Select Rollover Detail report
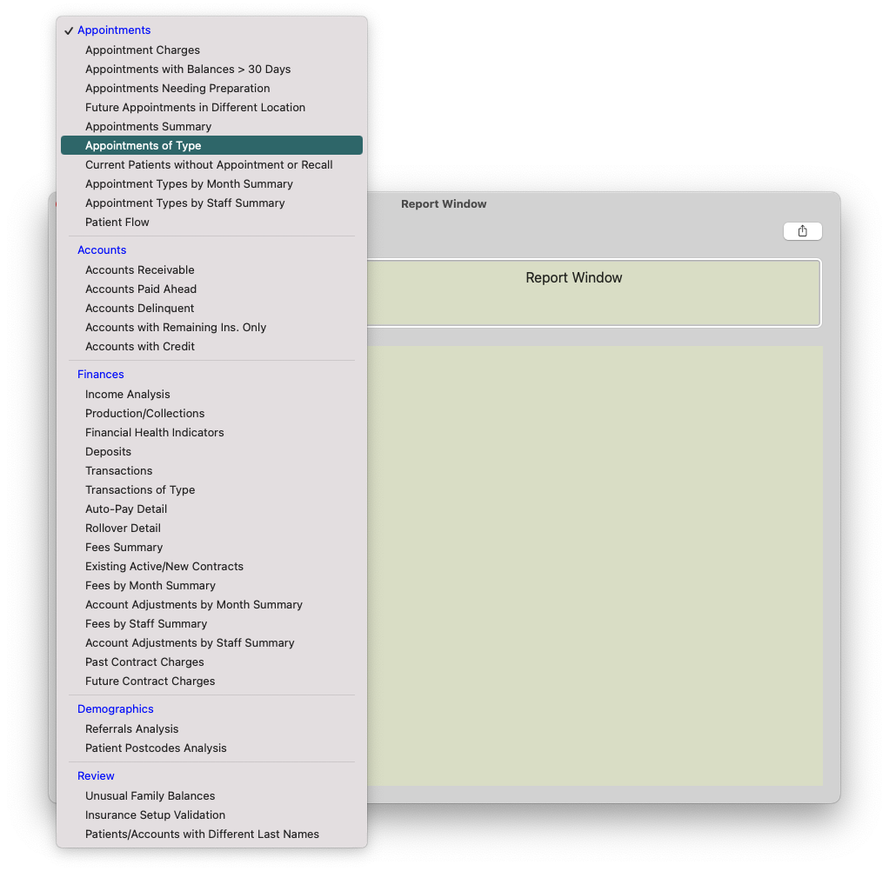The width and height of the screenshot is (889, 871). [123, 529]
